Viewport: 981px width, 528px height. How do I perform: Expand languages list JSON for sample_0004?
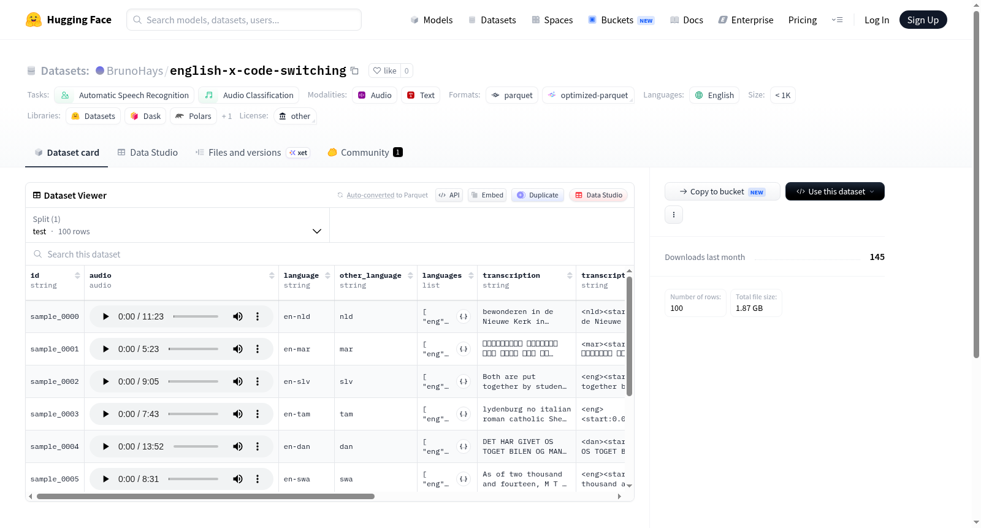pos(464,446)
